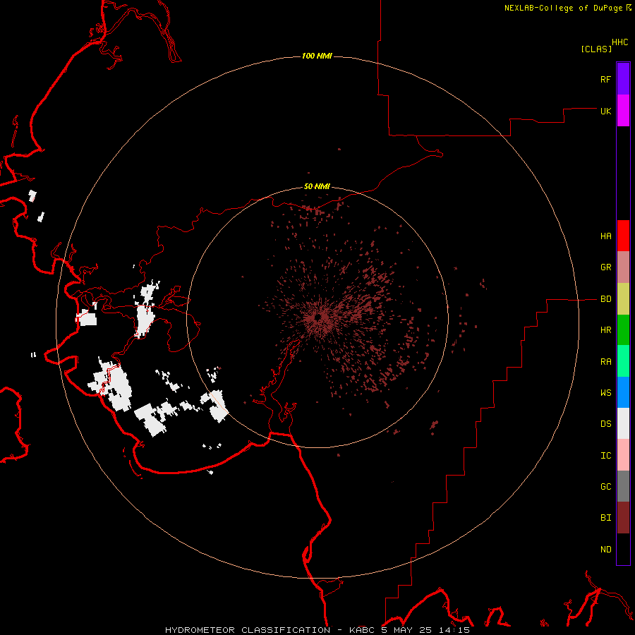The width and height of the screenshot is (635, 635).
Task: Click the GC legend label
Action: click(606, 487)
